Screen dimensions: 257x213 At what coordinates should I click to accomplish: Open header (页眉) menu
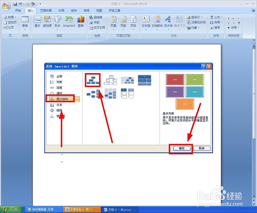tap(113, 23)
